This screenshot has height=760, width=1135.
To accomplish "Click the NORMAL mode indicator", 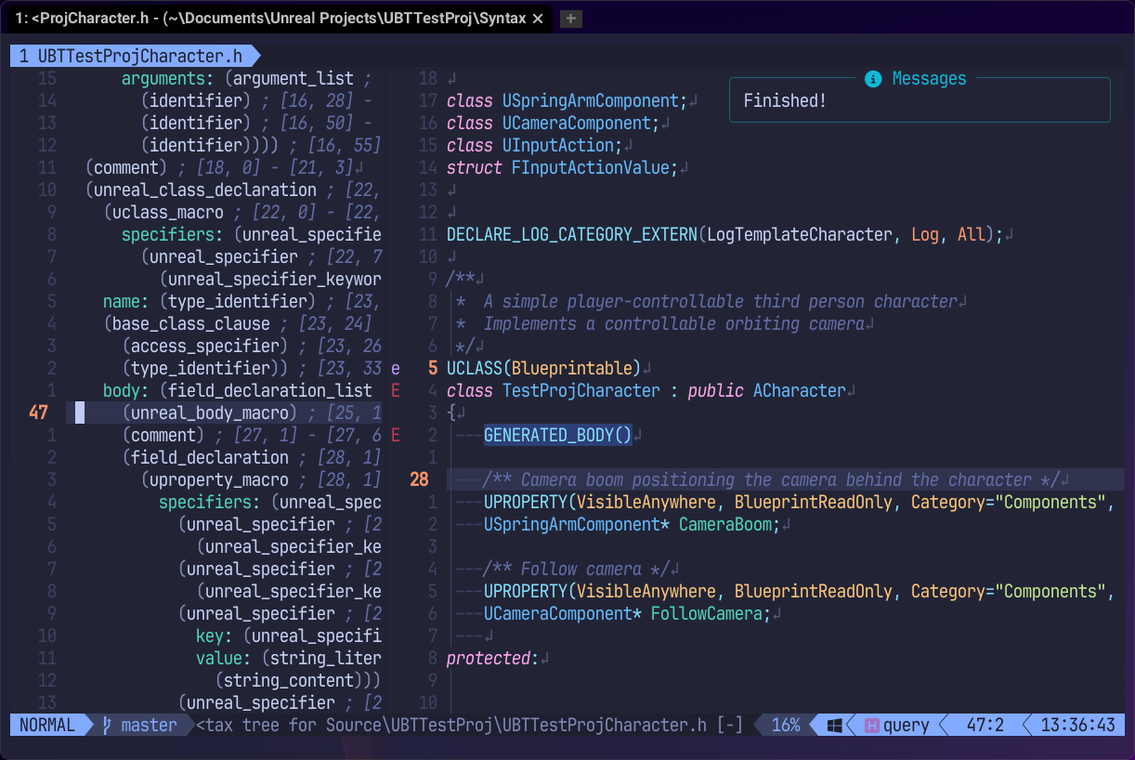I will 46,725.
